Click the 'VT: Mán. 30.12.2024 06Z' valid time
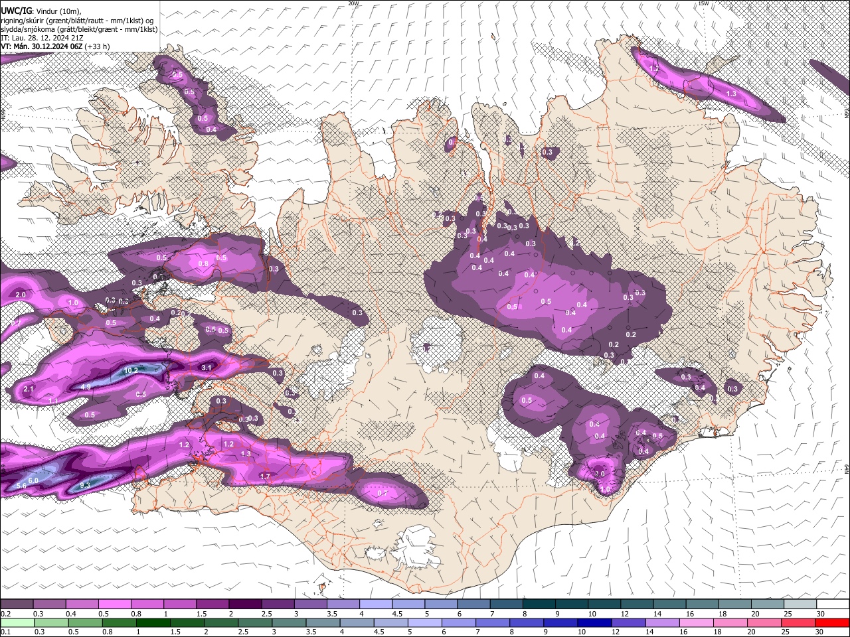 (41, 46)
